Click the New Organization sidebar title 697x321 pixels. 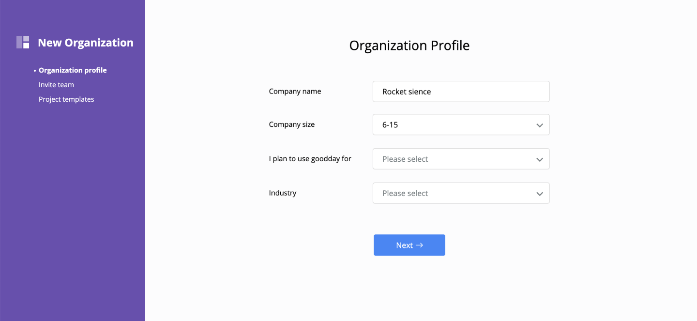coord(86,43)
